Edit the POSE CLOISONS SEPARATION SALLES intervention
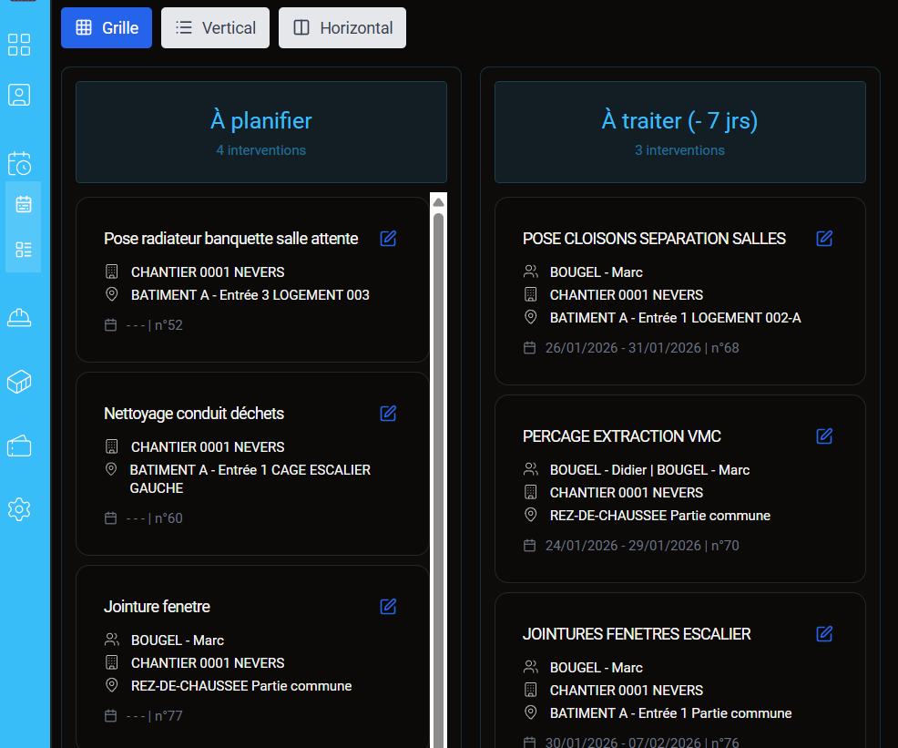898x748 pixels. 824,239
